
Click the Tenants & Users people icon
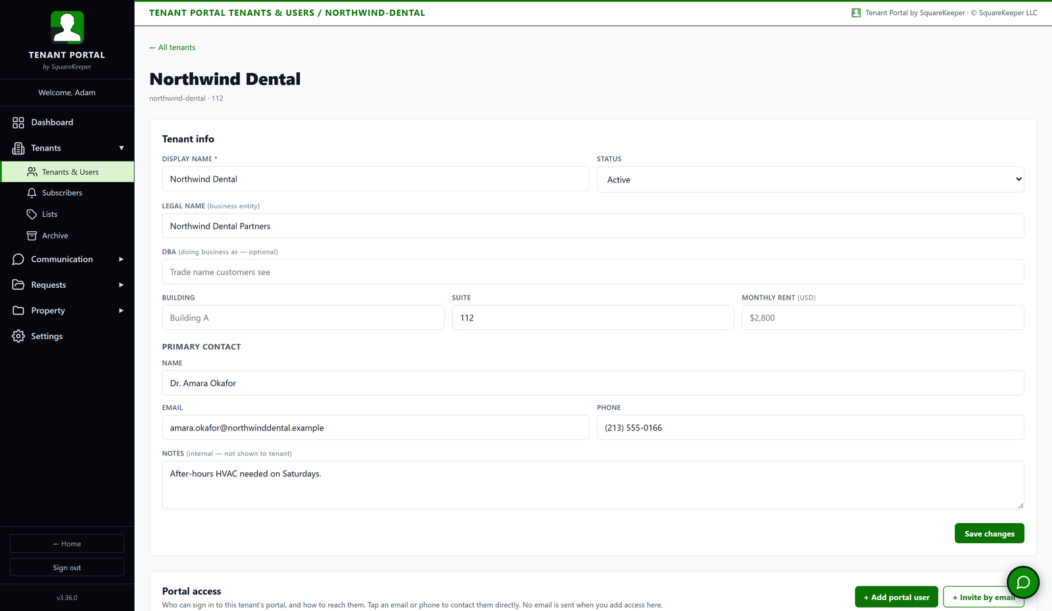click(x=32, y=172)
